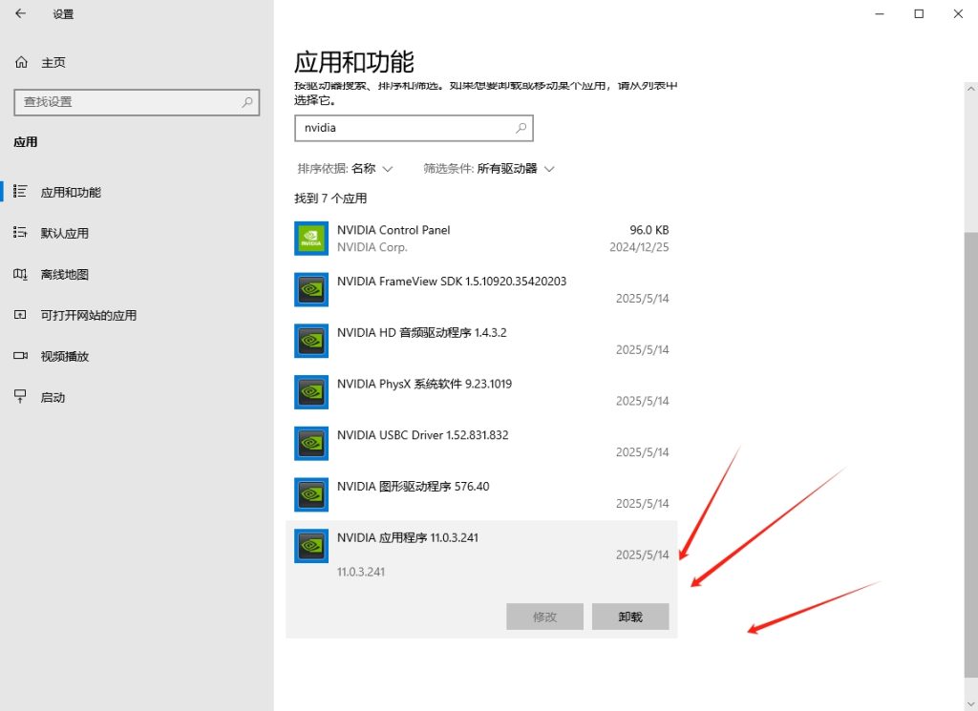Viewport: 978px width, 711px height.
Task: Click the 应用 sidebar section heading
Action: [x=26, y=142]
